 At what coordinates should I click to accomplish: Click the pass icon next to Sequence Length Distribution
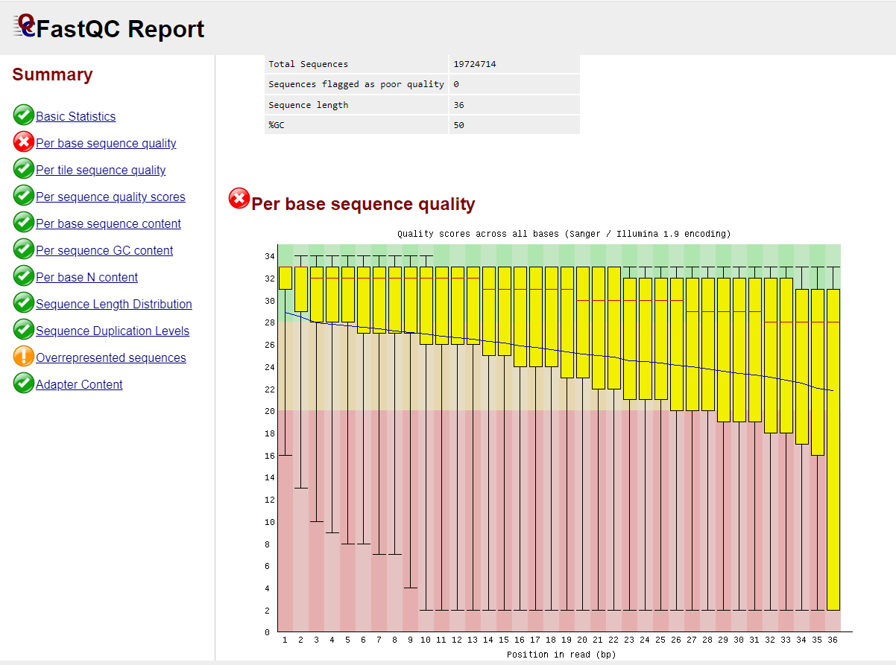24,303
